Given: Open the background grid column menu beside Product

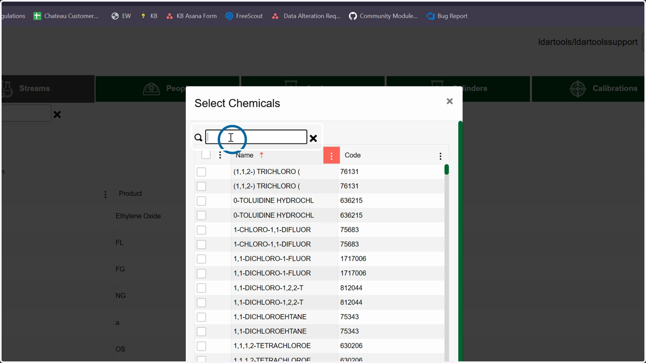Looking at the screenshot, I should coord(106,194).
